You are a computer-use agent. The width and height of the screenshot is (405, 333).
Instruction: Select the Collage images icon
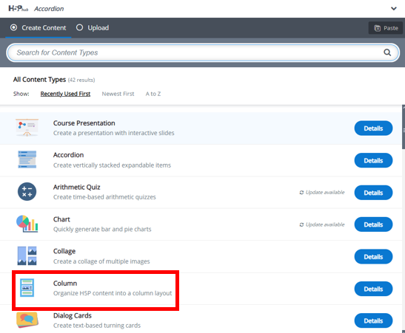point(27,255)
